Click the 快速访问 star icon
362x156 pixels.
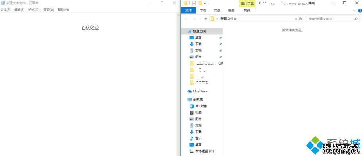click(190, 31)
